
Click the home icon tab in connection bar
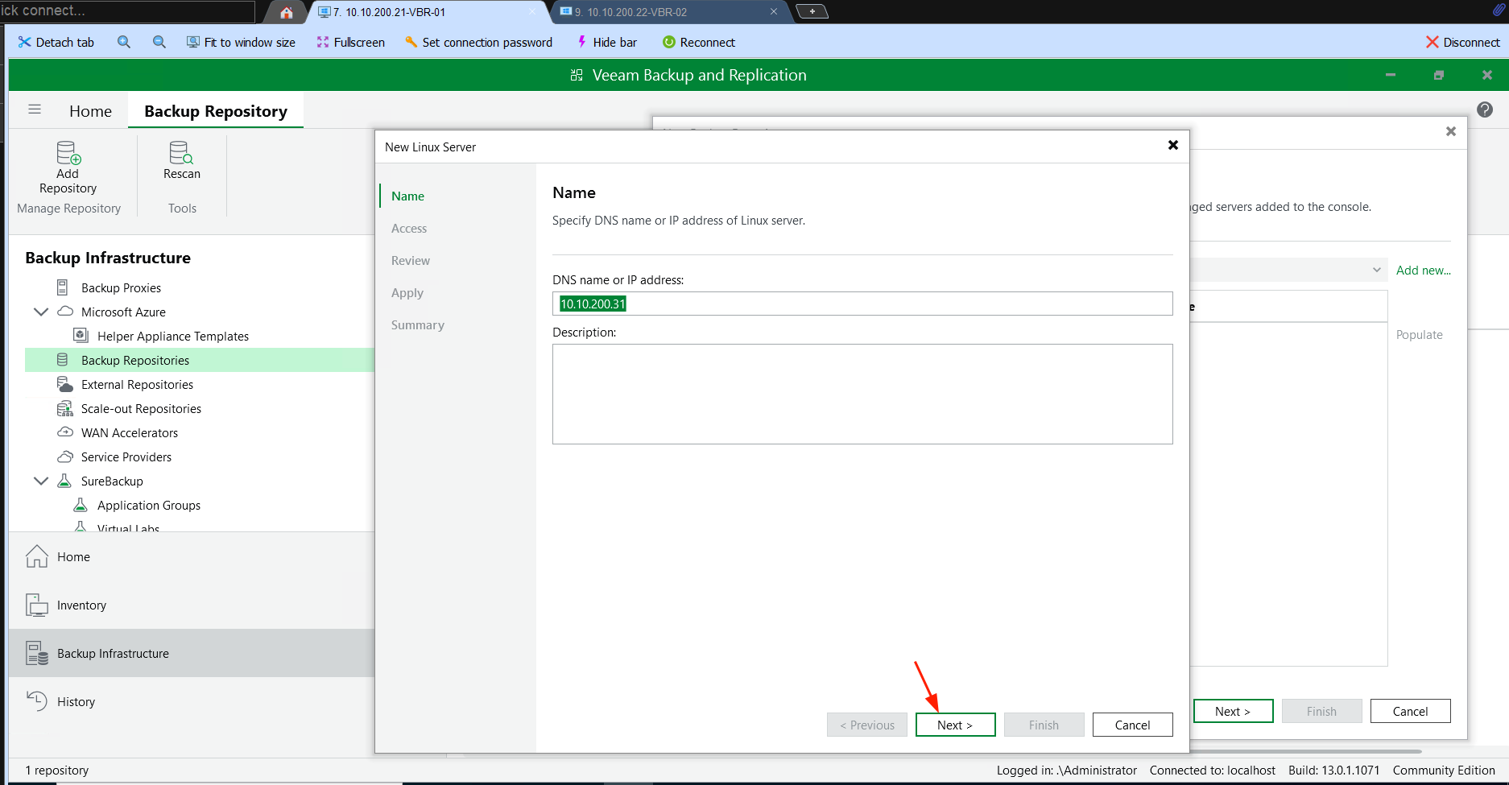pos(287,12)
